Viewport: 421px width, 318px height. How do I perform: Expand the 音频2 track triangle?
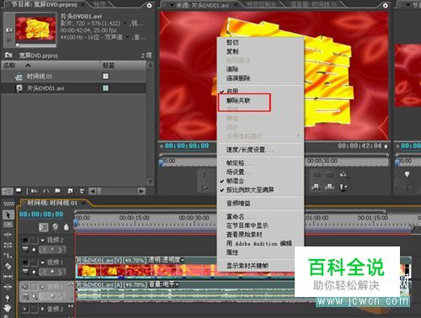tap(43, 309)
